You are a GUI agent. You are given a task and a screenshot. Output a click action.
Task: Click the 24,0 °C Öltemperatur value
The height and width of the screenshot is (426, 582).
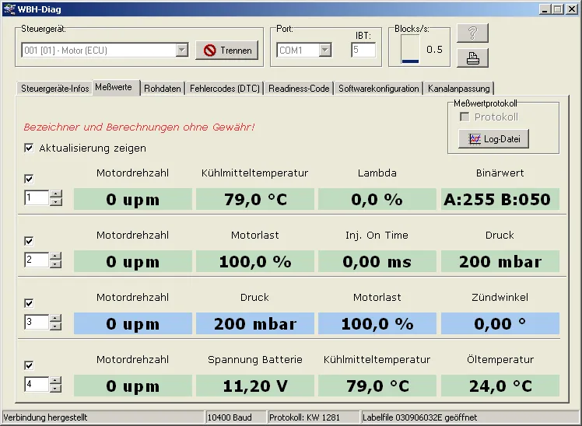[x=500, y=386]
